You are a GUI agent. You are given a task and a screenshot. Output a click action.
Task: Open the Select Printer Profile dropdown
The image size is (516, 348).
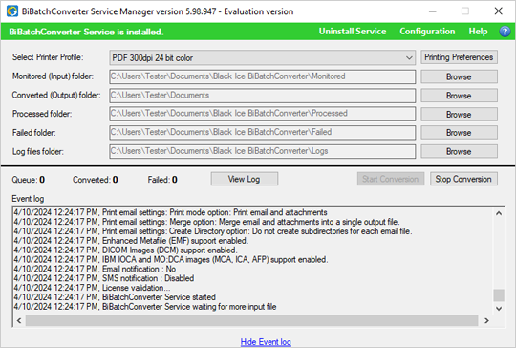pyautogui.click(x=262, y=58)
